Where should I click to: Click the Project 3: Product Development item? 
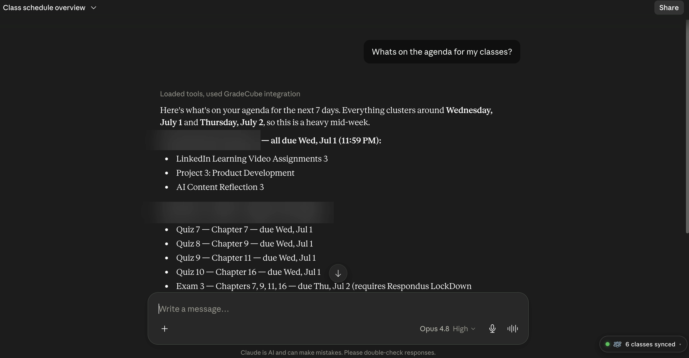(x=235, y=173)
